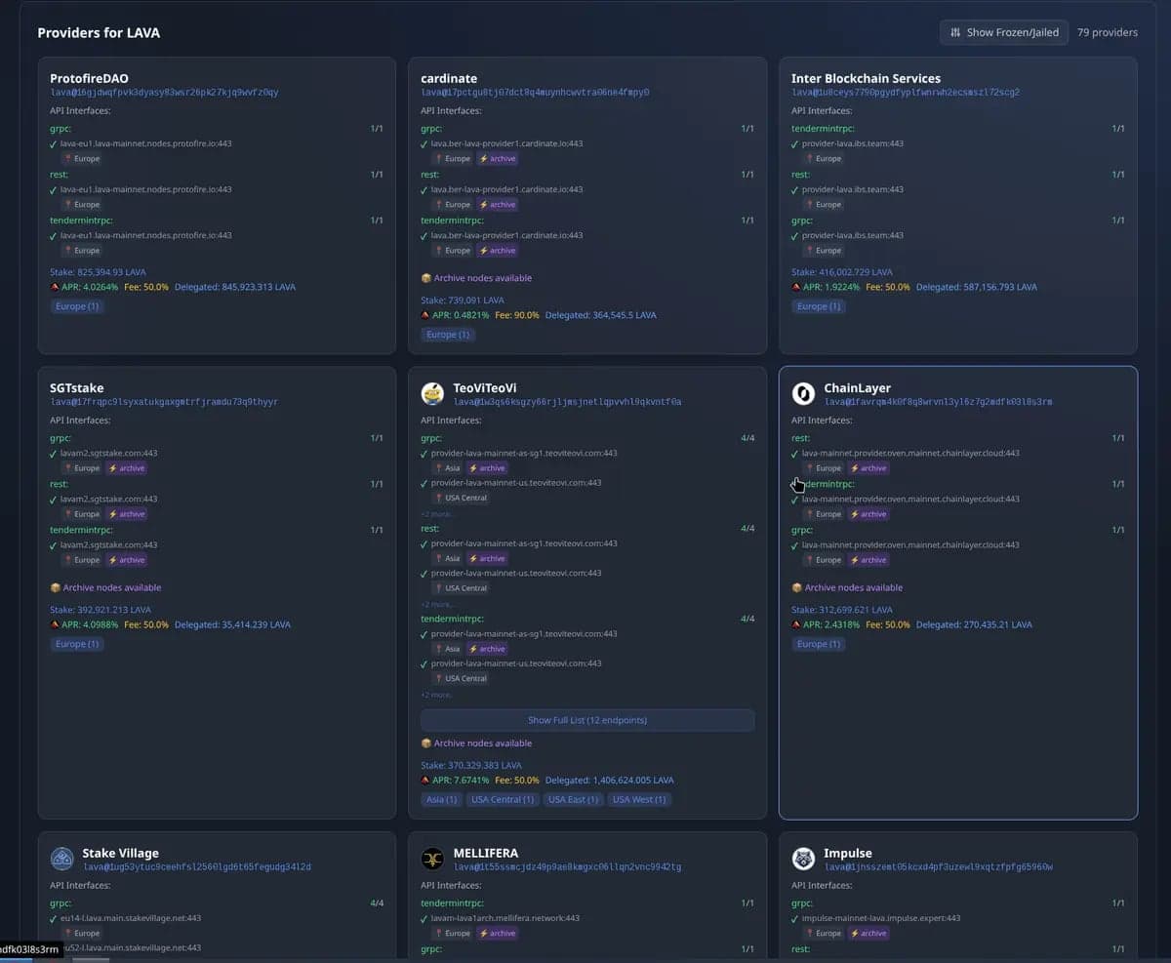Expand '+2 more' under TeoViTeoVi rest
The width and height of the screenshot is (1171, 963).
(x=436, y=605)
